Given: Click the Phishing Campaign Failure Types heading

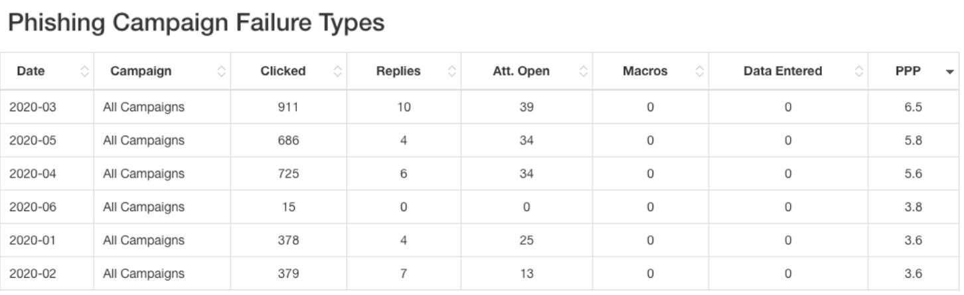Looking at the screenshot, I should (196, 23).
